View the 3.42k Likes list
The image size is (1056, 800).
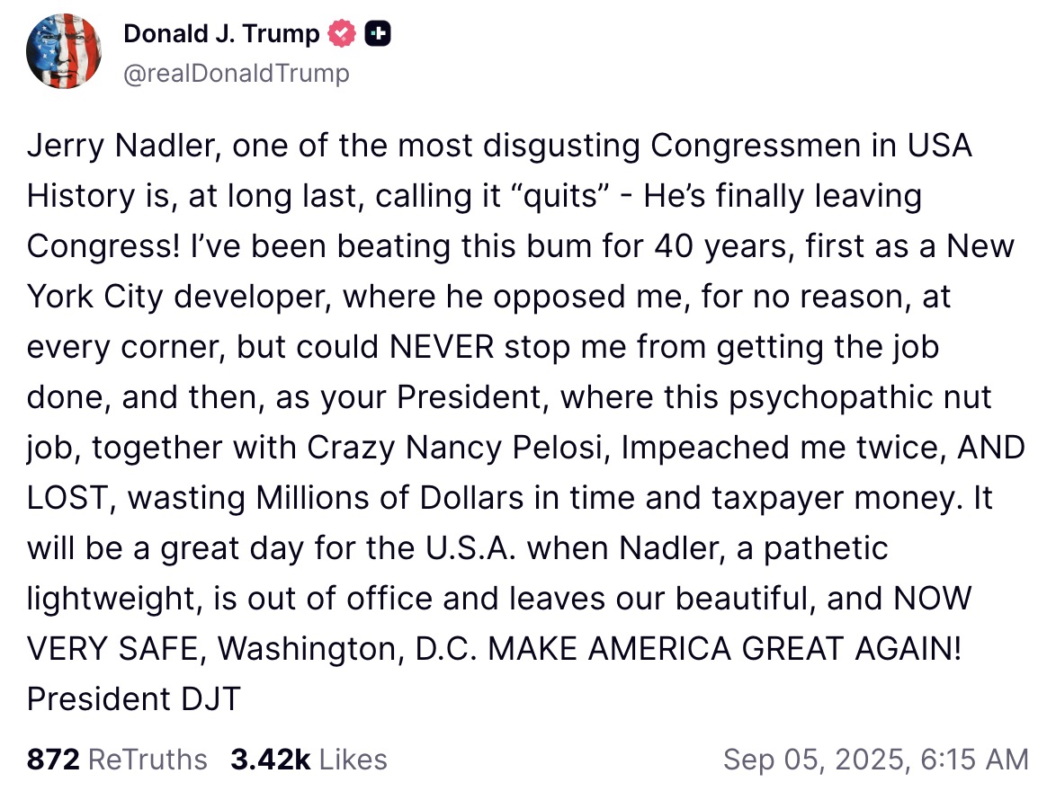point(309,760)
